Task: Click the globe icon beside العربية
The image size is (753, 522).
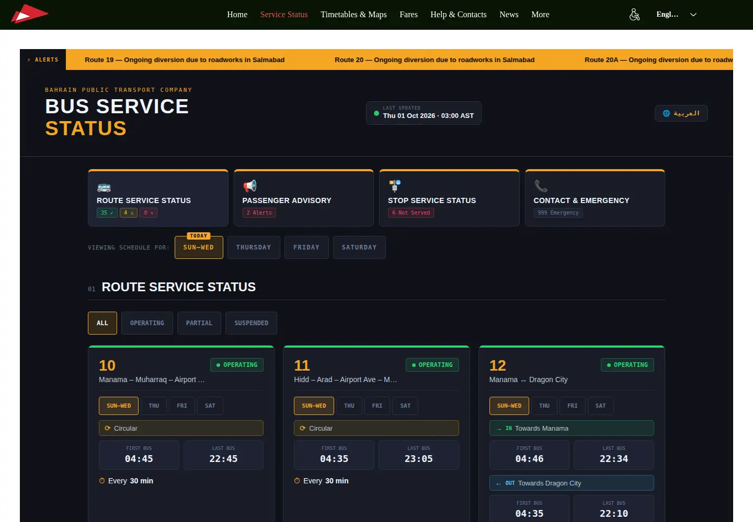Action: click(666, 113)
